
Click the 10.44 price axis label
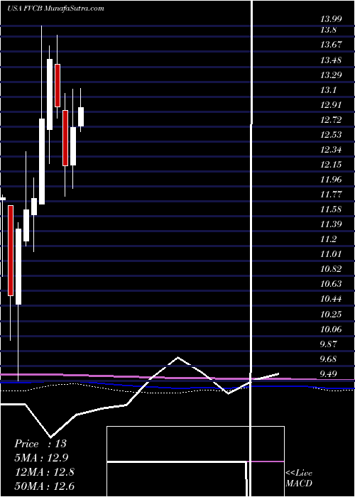coord(331,299)
